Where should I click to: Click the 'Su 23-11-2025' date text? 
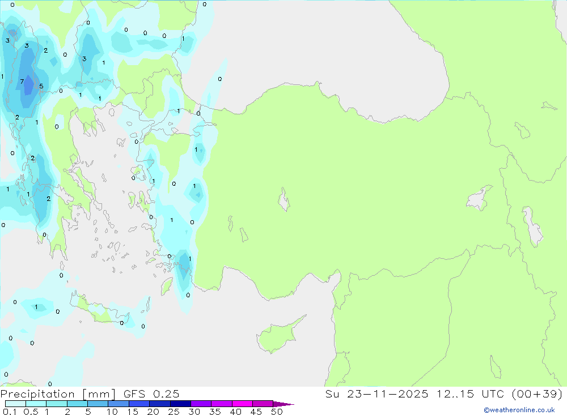(376, 394)
